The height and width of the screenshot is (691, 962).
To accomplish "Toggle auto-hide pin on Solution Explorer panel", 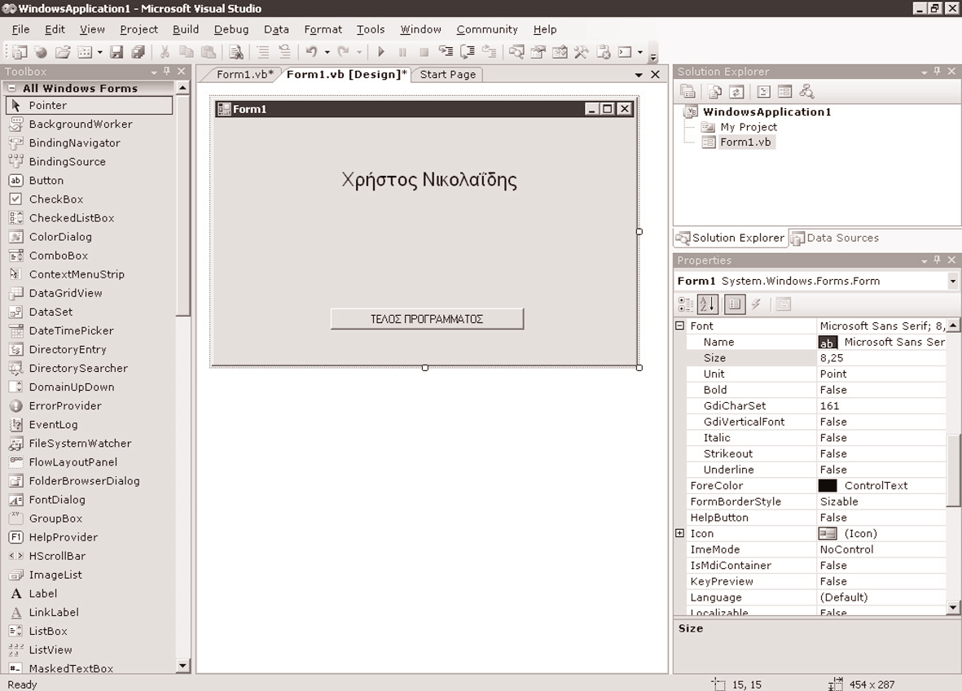I will point(937,71).
